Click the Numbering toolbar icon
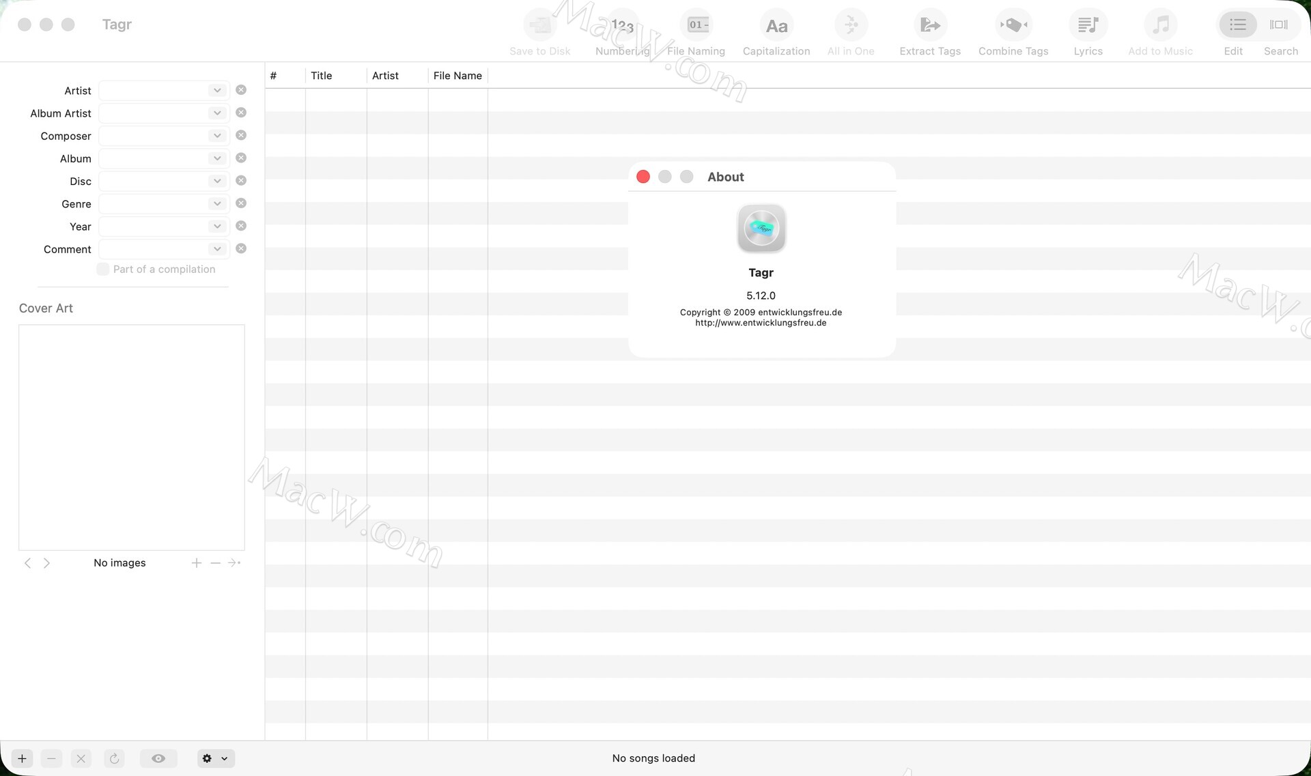Viewport: 1311px width, 776px height. point(622,26)
